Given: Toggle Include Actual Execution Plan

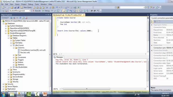Looking at the screenshot, I should pyautogui.click(x=68, y=11).
